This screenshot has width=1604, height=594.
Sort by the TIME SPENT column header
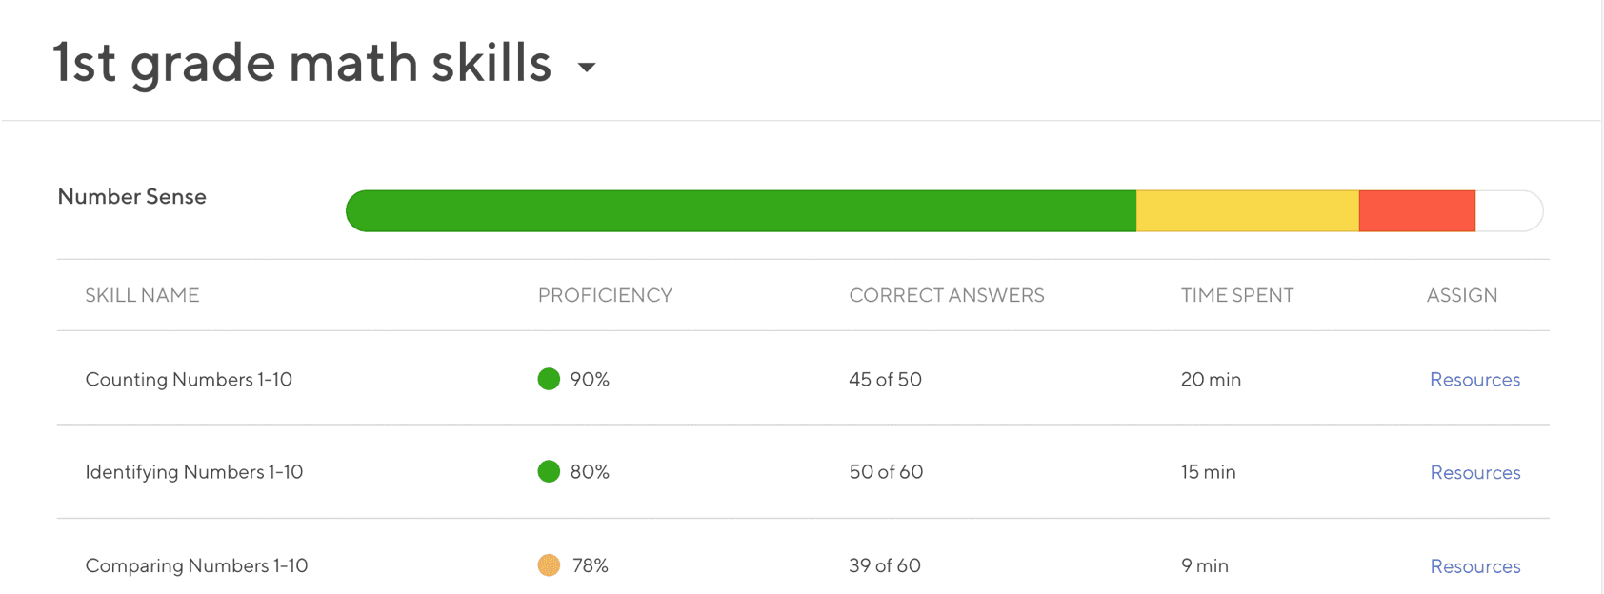click(1237, 295)
